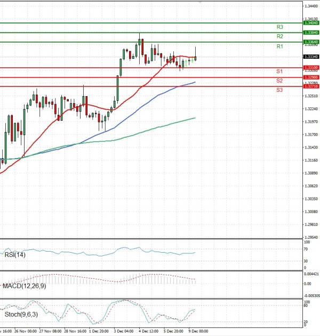Select the green 1.33640 price tag
This screenshot has height=336, width=320.
[311, 42]
